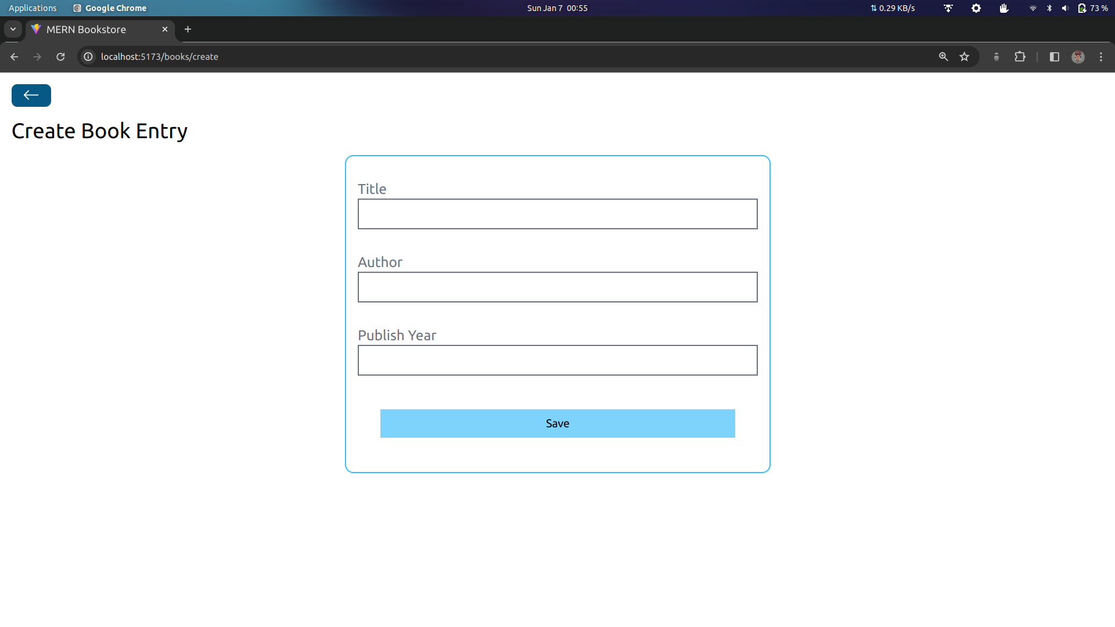Open the browser side panel icon
The image size is (1115, 627).
coord(1054,56)
